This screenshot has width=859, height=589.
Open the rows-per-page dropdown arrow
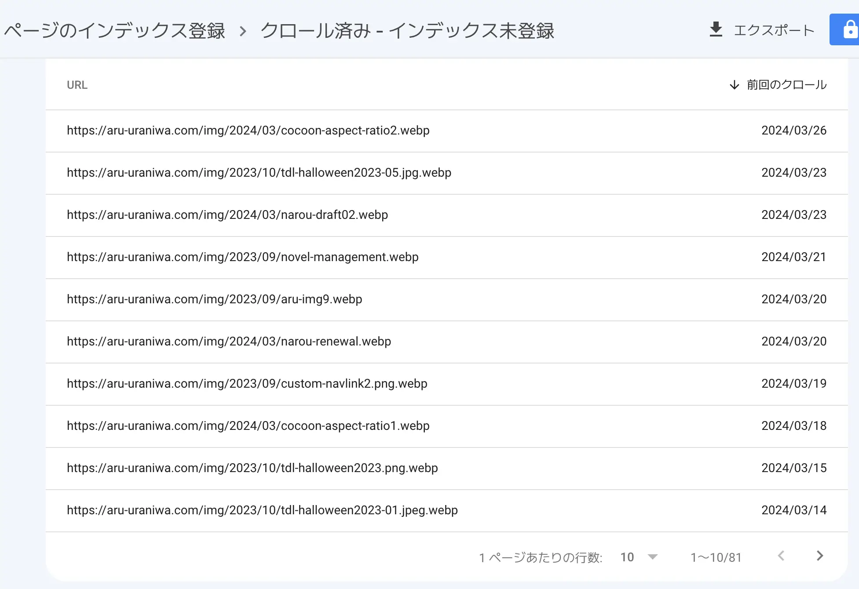(x=653, y=557)
